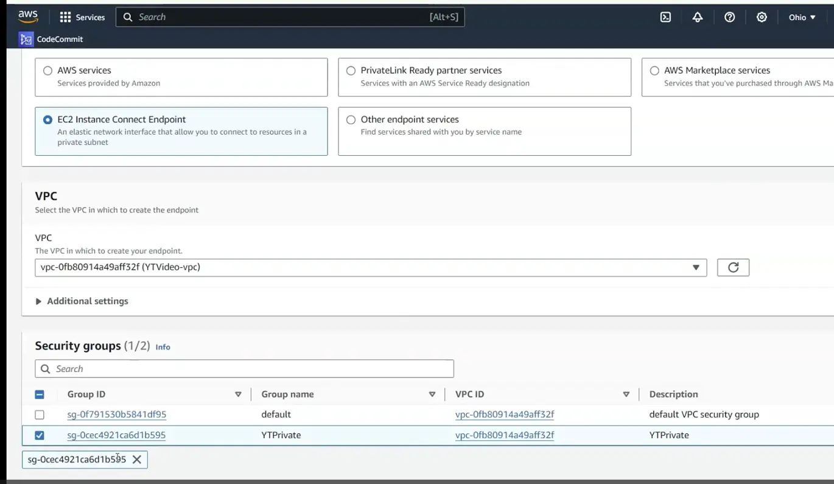Open the Ohio region dropdown
834x484 pixels.
pyautogui.click(x=802, y=17)
